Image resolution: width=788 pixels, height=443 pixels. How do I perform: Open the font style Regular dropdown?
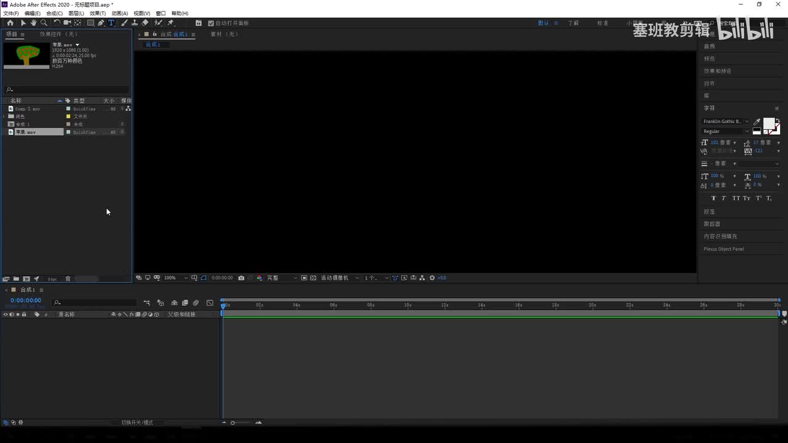pos(726,131)
